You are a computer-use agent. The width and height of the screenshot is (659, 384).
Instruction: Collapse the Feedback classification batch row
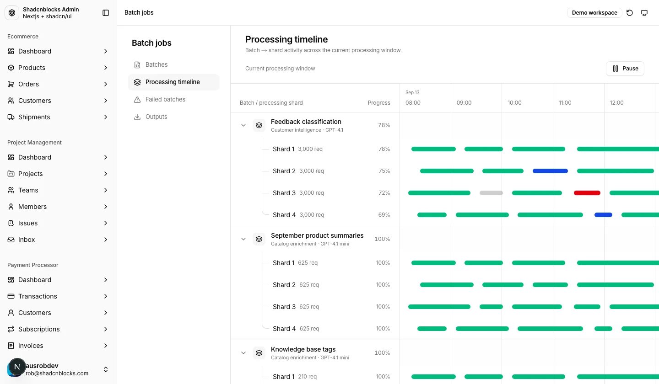point(243,125)
